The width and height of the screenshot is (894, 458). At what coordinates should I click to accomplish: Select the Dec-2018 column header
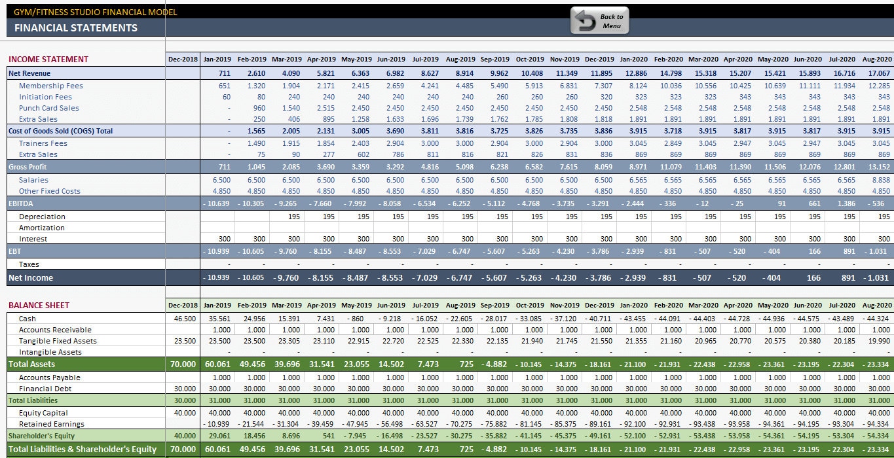pos(183,58)
